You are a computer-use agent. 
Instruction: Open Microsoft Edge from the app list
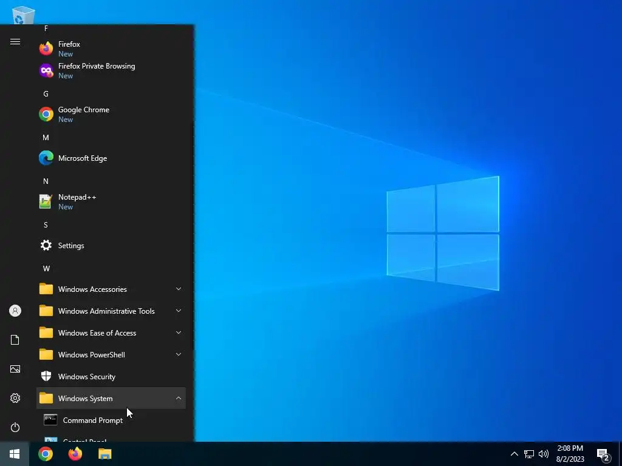[x=111, y=158]
